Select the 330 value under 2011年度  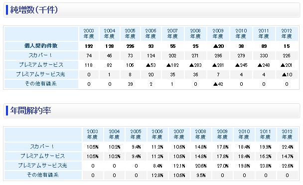point(264,56)
